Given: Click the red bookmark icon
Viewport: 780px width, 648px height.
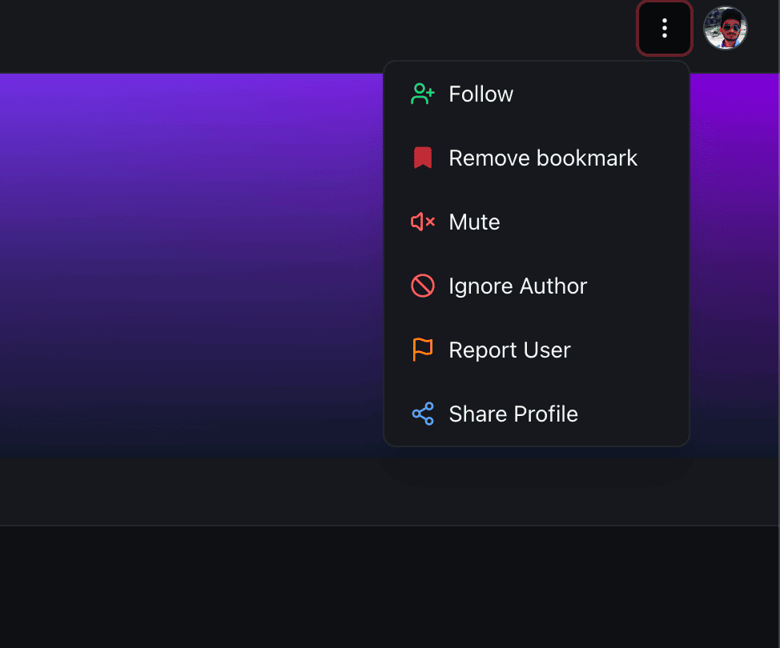Looking at the screenshot, I should coord(423,158).
